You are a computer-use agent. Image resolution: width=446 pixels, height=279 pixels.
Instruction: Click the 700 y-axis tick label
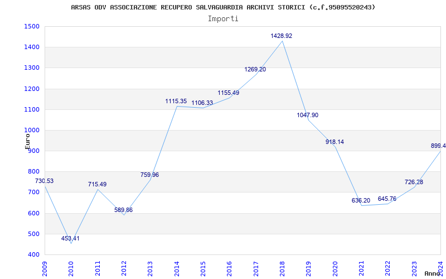click(33, 193)
